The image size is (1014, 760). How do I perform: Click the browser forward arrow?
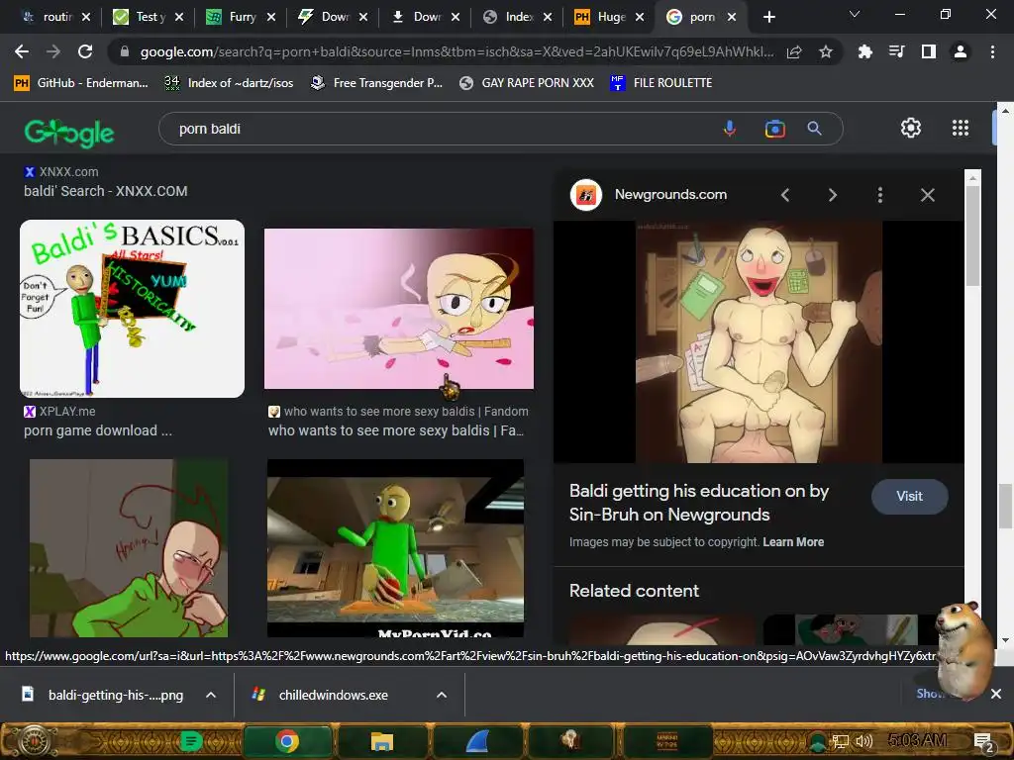click(53, 51)
